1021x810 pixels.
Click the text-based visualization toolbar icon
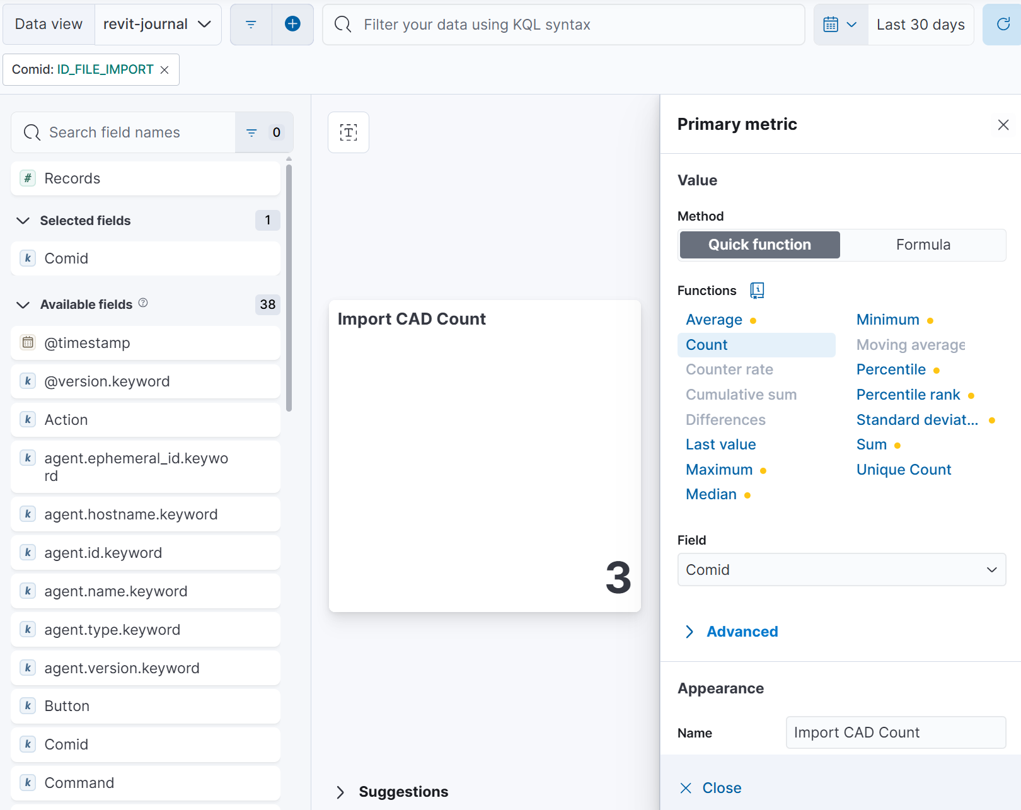349,132
